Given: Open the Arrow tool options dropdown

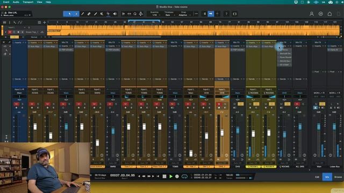Looking at the screenshot, I should [x=76, y=14].
